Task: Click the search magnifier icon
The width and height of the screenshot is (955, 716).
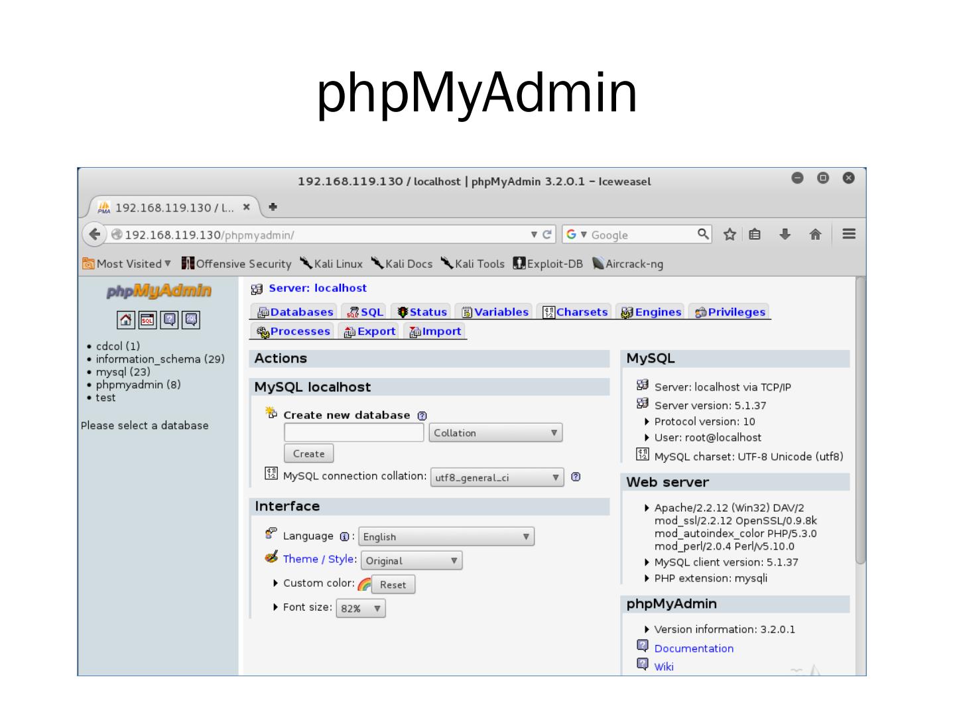Action: (703, 233)
